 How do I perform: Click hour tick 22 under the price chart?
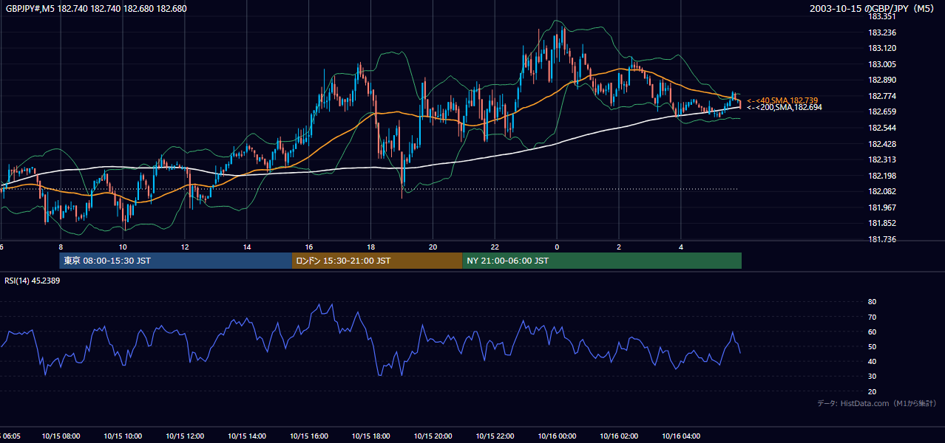coord(495,247)
